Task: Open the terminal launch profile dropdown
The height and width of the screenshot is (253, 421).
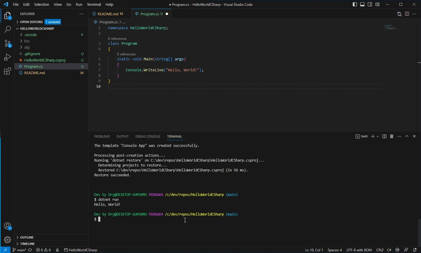Action: (x=377, y=136)
